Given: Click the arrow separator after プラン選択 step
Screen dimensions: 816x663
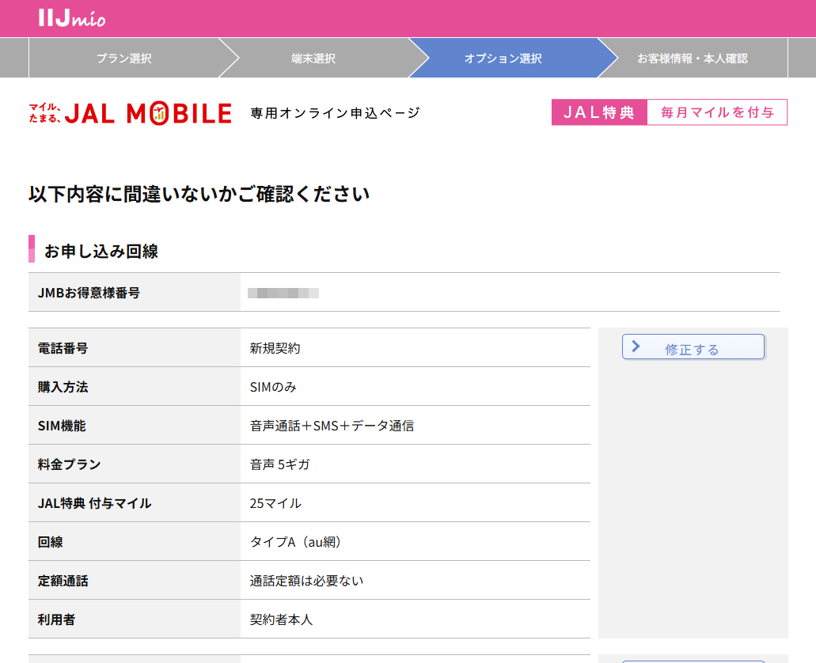Looking at the screenshot, I should click(x=230, y=57).
